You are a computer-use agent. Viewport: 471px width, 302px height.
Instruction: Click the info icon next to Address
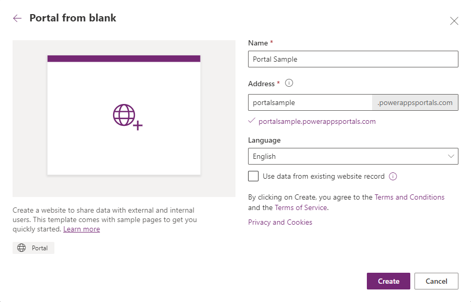[289, 84]
